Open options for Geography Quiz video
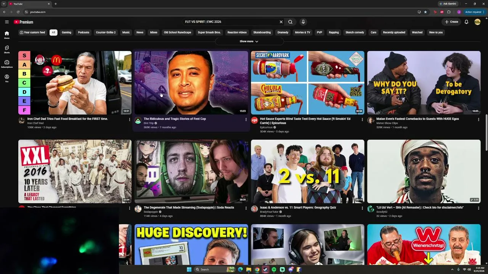Image resolution: width=488 pixels, height=274 pixels. (362, 208)
